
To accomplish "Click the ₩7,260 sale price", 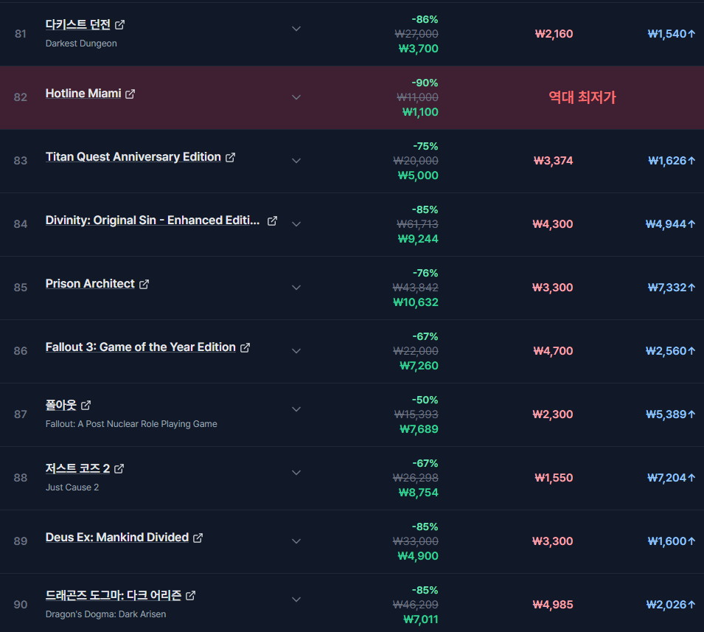I will point(419,366).
